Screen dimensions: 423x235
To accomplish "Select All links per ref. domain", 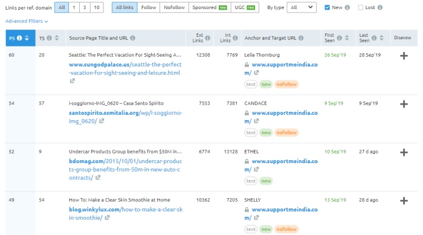I will (x=62, y=8).
